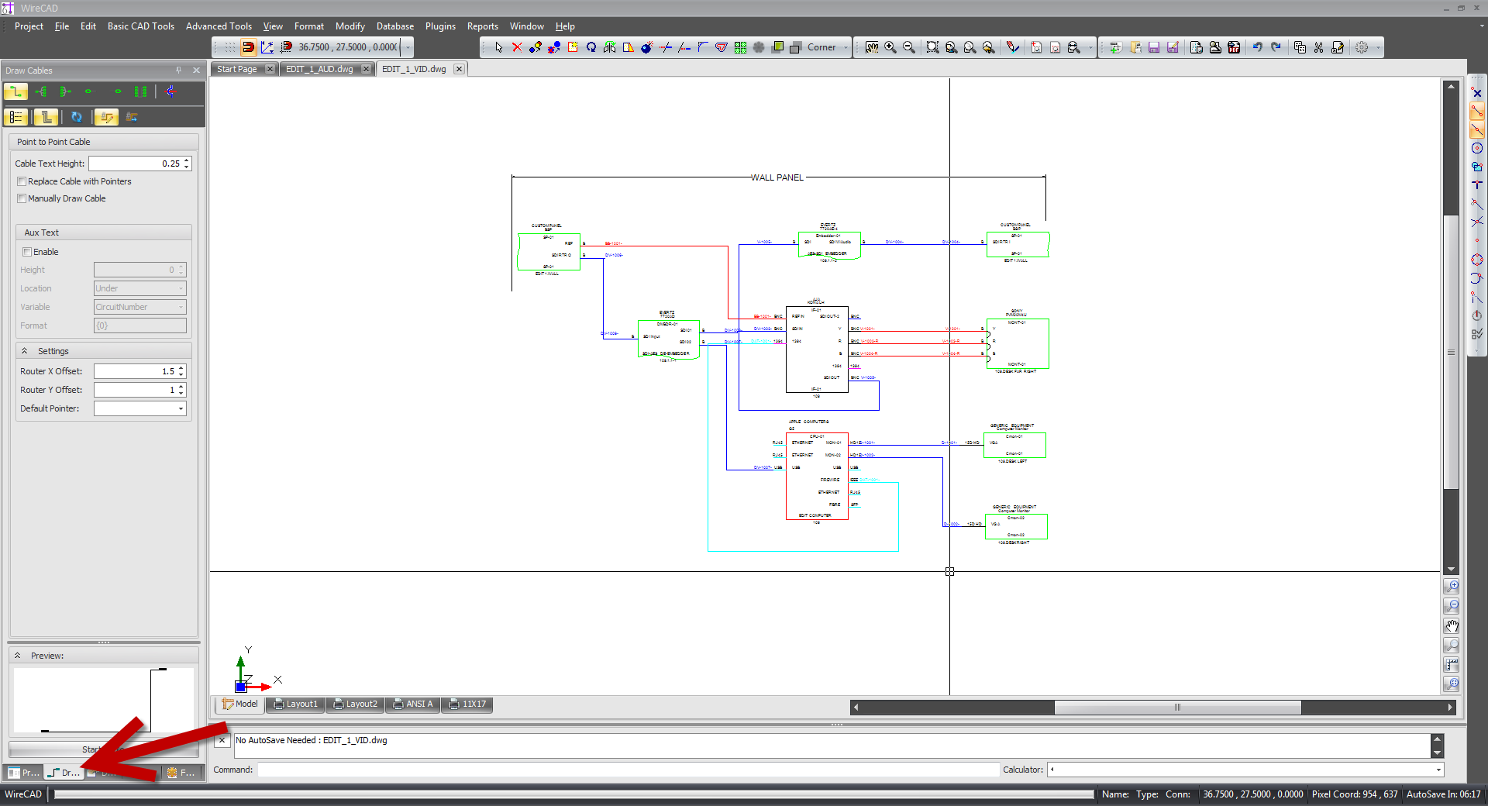The height and width of the screenshot is (806, 1488).
Task: Select the arrow pointer tool
Action: (498, 47)
